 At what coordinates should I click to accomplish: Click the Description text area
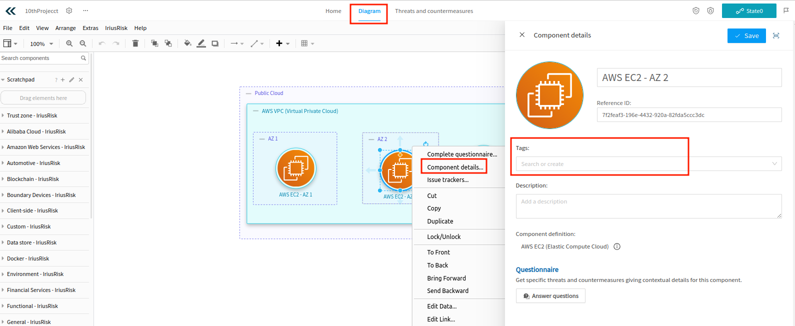(648, 206)
